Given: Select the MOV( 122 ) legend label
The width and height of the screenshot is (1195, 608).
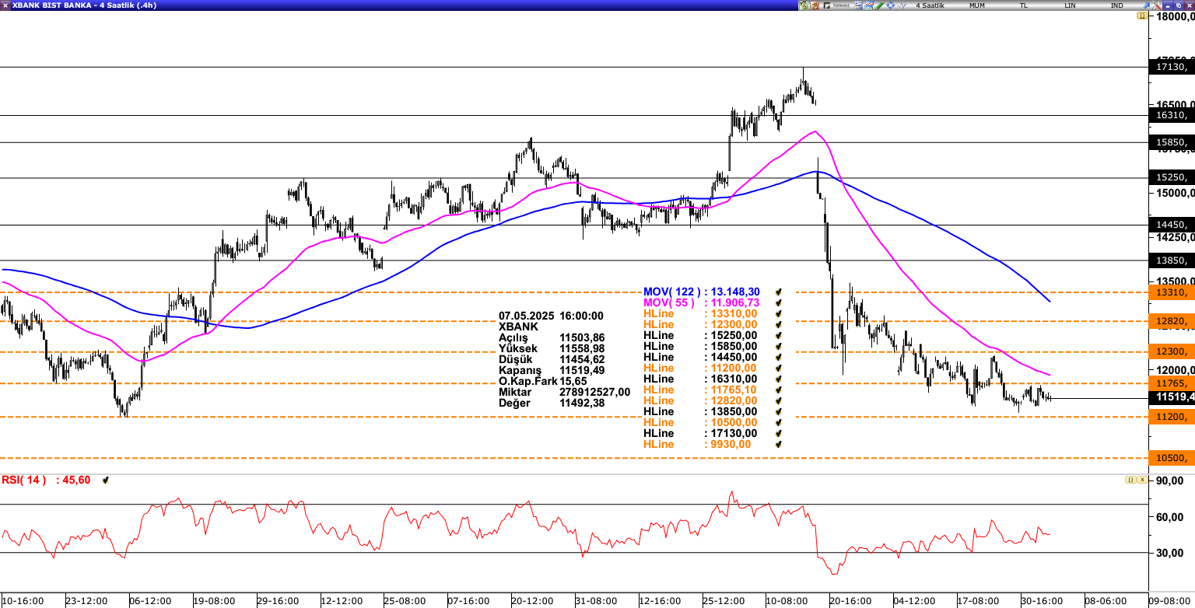Looking at the screenshot, I should 671,292.
